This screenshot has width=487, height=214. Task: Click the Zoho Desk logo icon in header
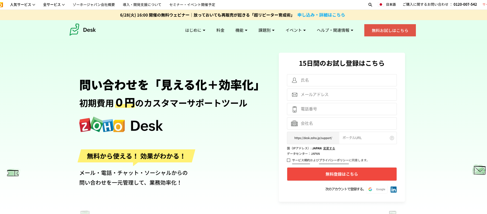point(74,30)
